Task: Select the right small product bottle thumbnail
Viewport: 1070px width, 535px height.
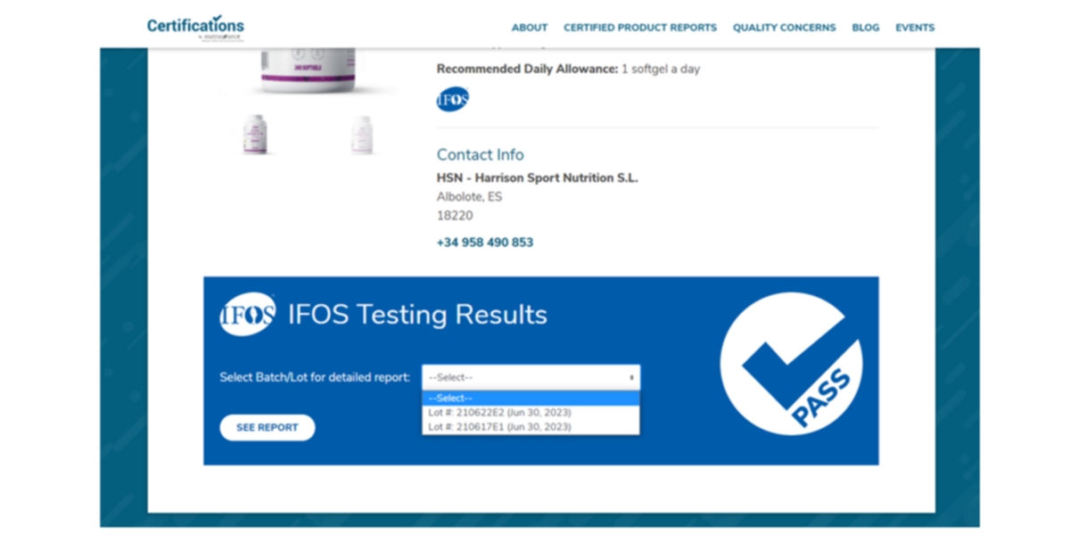Action: pyautogui.click(x=362, y=135)
